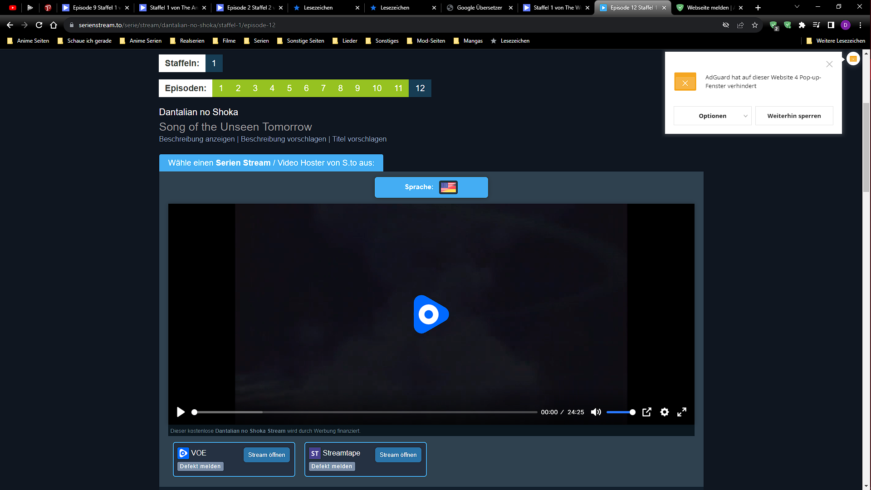Select episode 7 in the episode list
The image size is (871, 490).
(x=323, y=88)
